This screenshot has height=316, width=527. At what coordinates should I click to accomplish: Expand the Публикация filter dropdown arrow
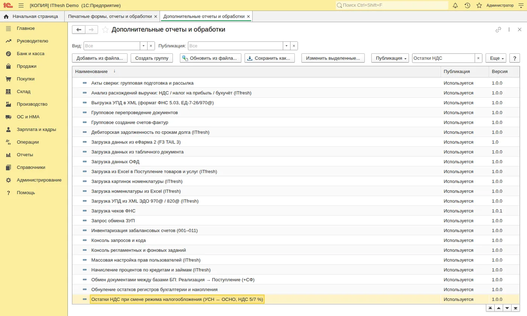pos(286,46)
